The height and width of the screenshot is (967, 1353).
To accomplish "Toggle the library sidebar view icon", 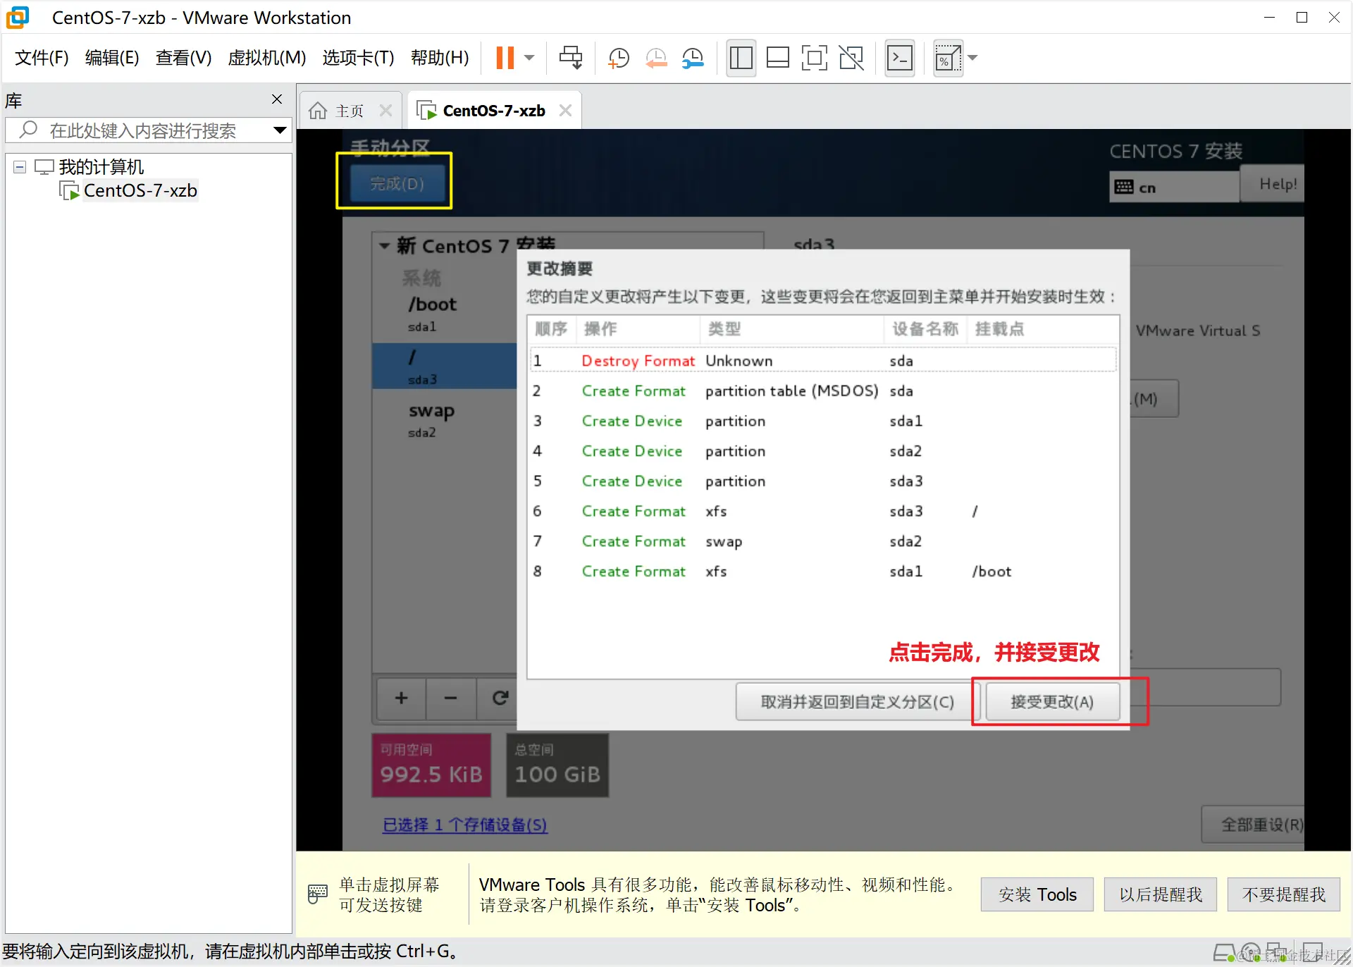I will (741, 58).
